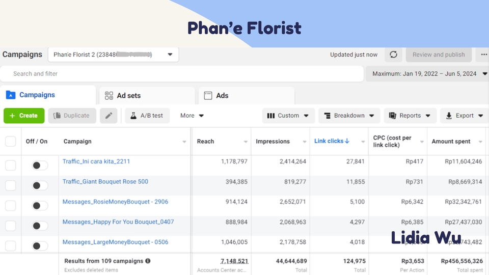Open the Custom columns dropdown
Viewport: 489px width, 275px height.
288,116
